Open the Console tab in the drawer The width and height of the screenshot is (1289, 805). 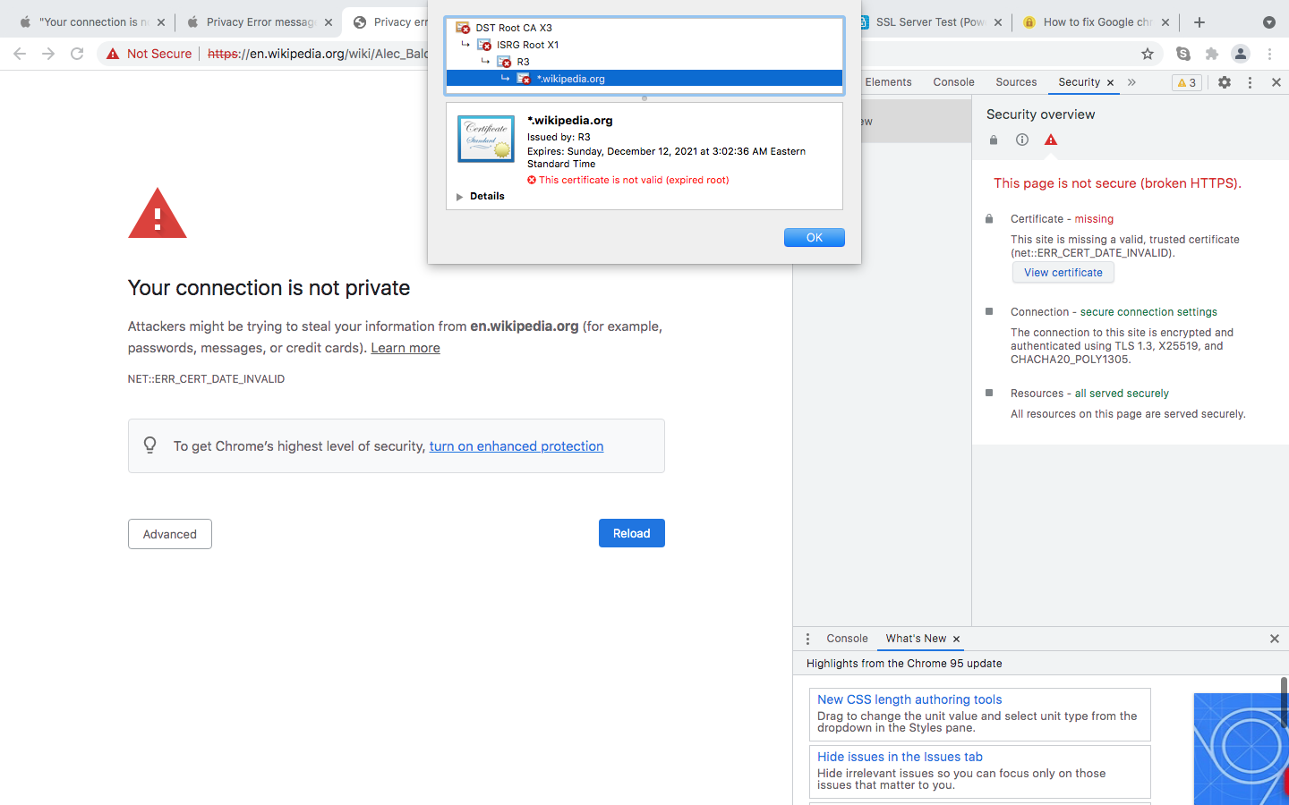(847, 639)
